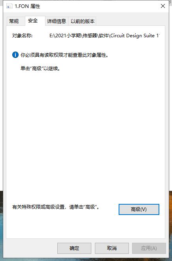This screenshot has height=261, width=172.
Task: Click the 高级(V) button
Action: (139, 209)
